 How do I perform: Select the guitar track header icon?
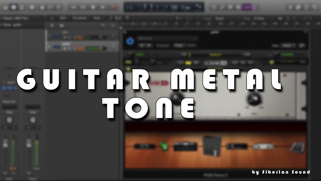click(x=57, y=47)
